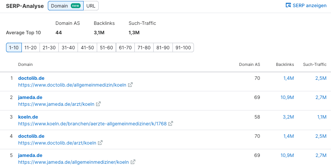Click the Such-Traffic table column header
Viewport: 331px width, 166px height.
click(315, 64)
